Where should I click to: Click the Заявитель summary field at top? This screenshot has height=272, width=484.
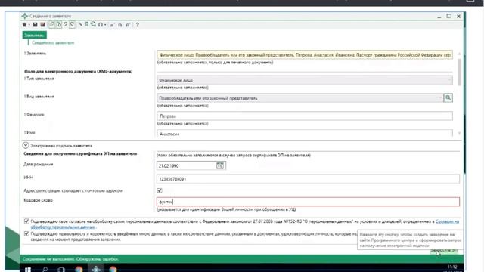[305, 55]
